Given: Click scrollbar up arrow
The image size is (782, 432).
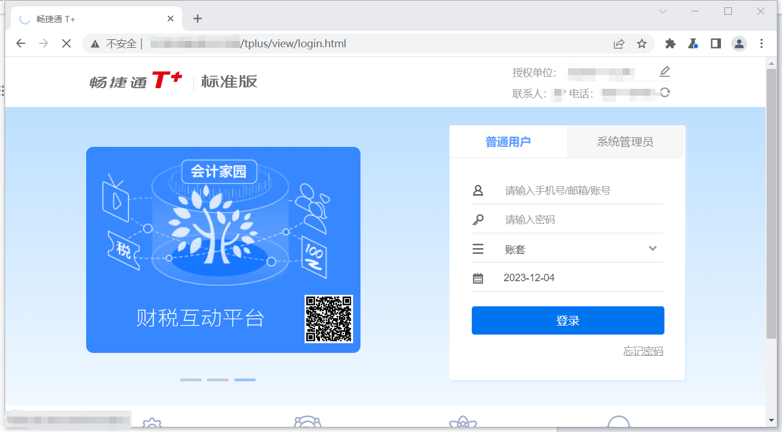Looking at the screenshot, I should (771, 62).
